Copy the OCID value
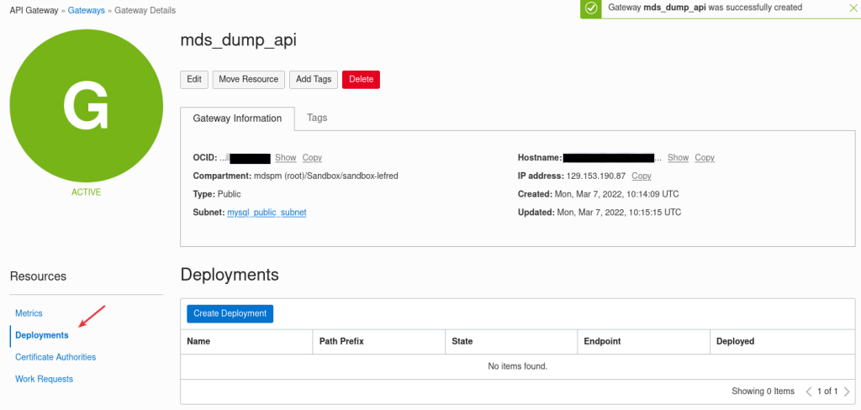861x410 pixels. pos(312,157)
